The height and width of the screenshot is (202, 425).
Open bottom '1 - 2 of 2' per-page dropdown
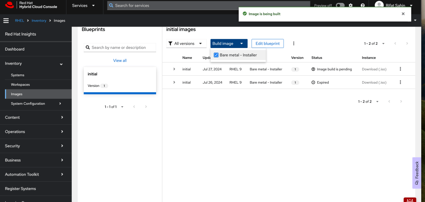[369, 102]
